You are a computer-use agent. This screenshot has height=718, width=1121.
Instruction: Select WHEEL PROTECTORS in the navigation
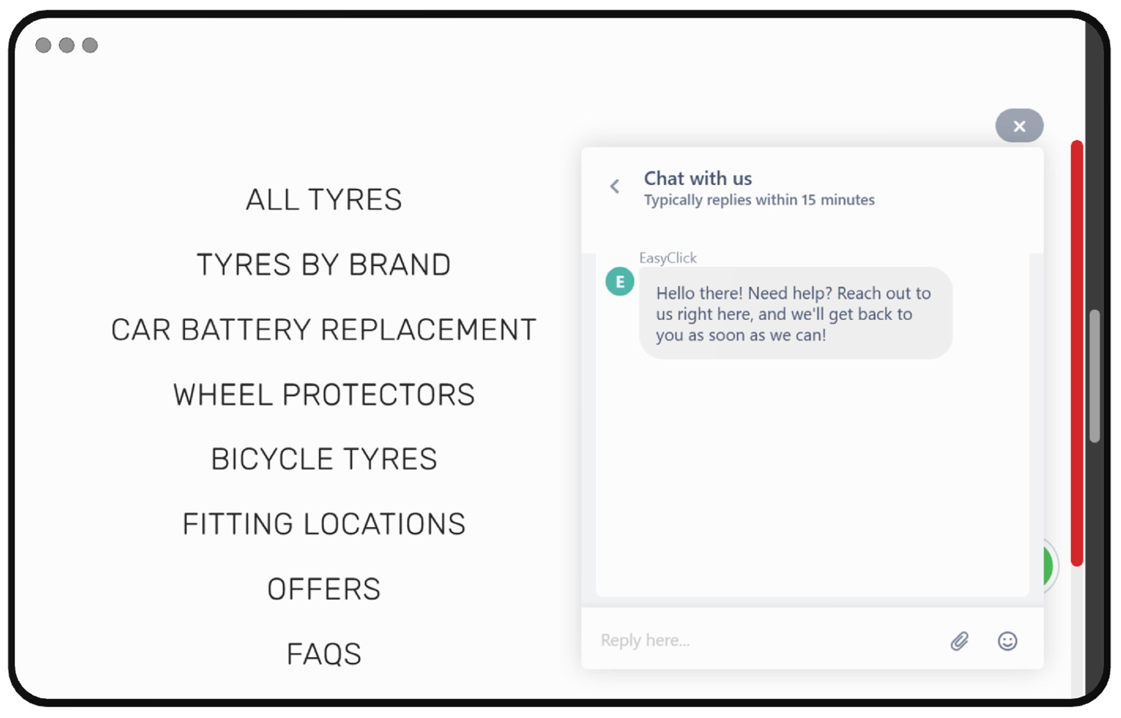coord(324,394)
